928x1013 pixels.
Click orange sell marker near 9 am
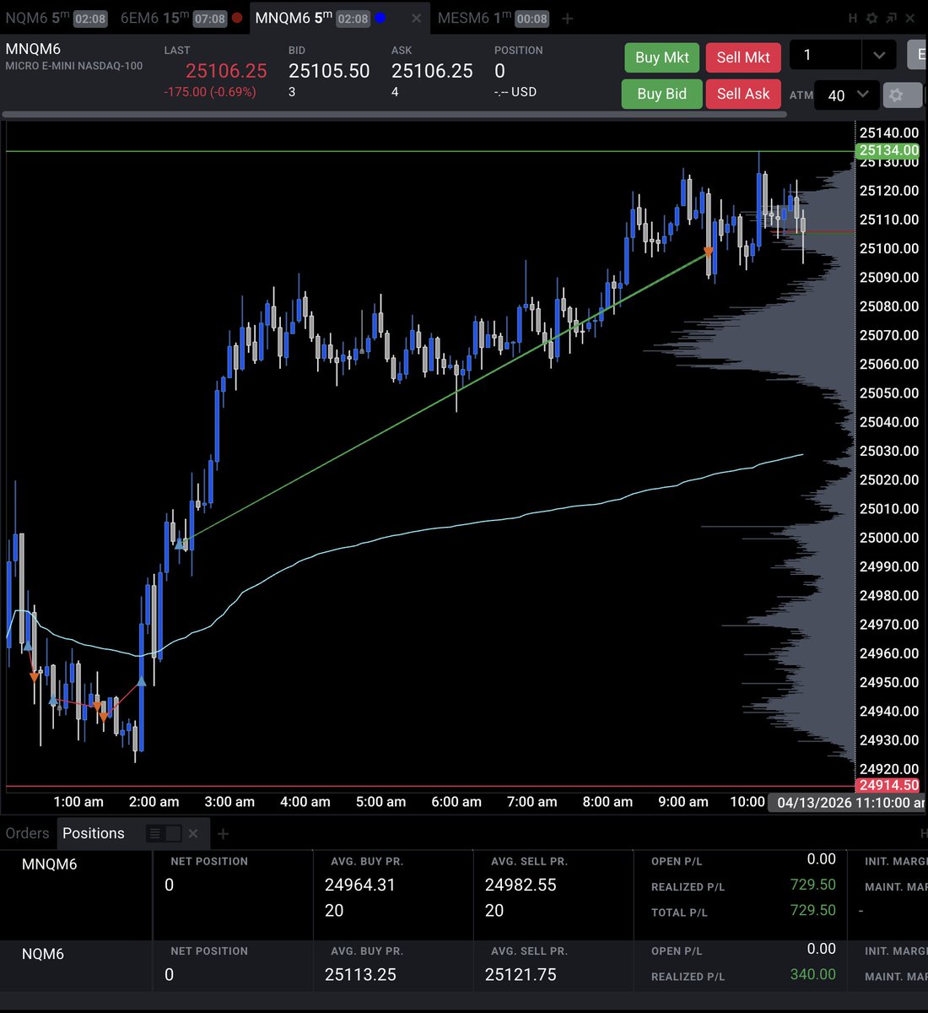tap(709, 252)
